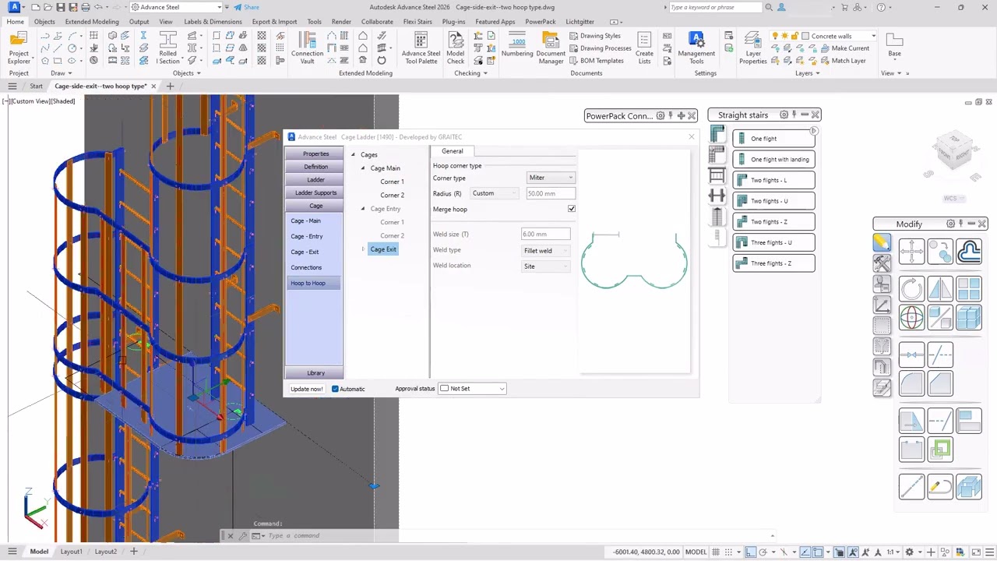Run the Model Check tool
The height and width of the screenshot is (561, 997).
pos(456,48)
